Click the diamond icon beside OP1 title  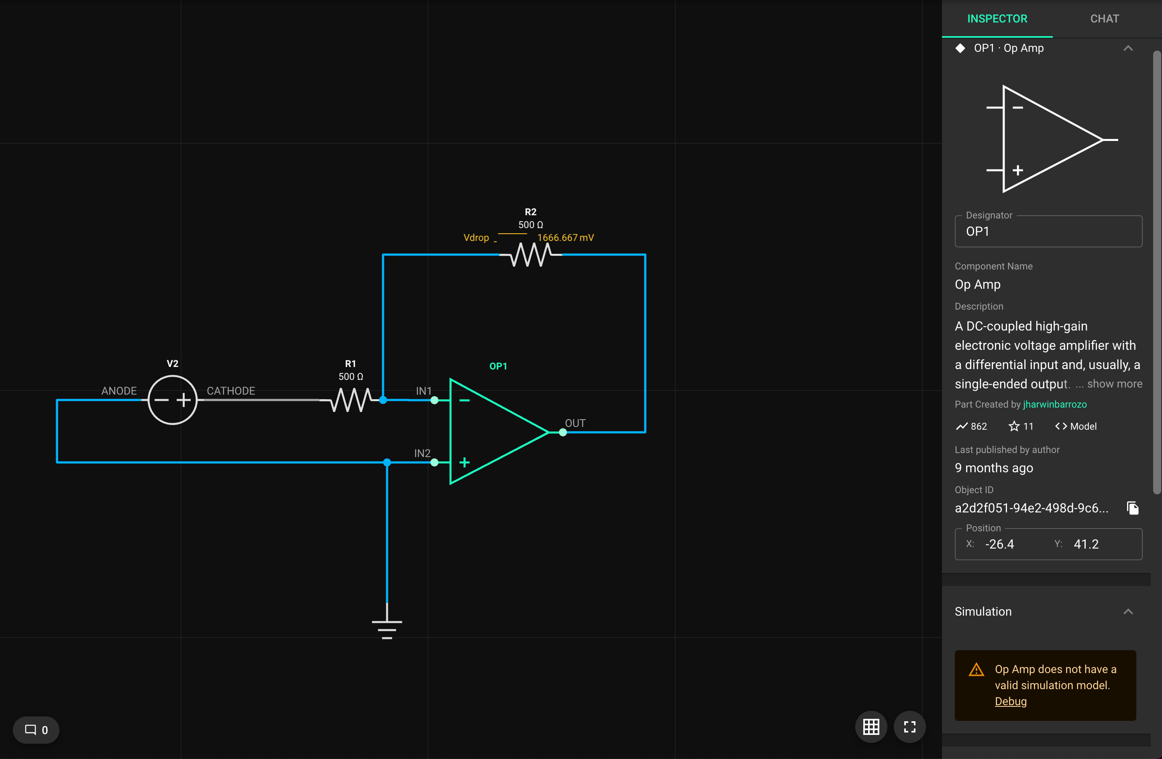[x=960, y=48]
